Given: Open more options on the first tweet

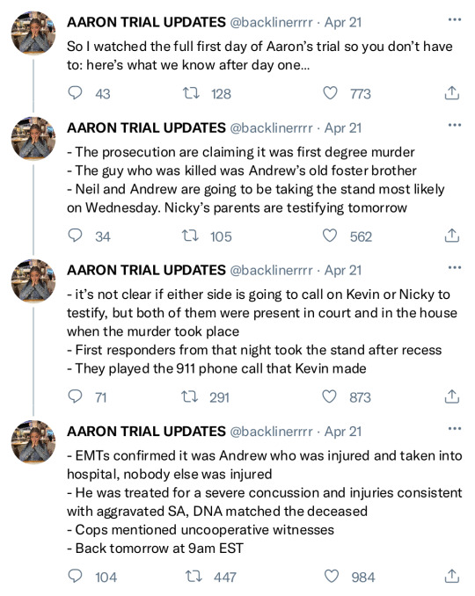Looking at the screenshot, I should (455, 19).
